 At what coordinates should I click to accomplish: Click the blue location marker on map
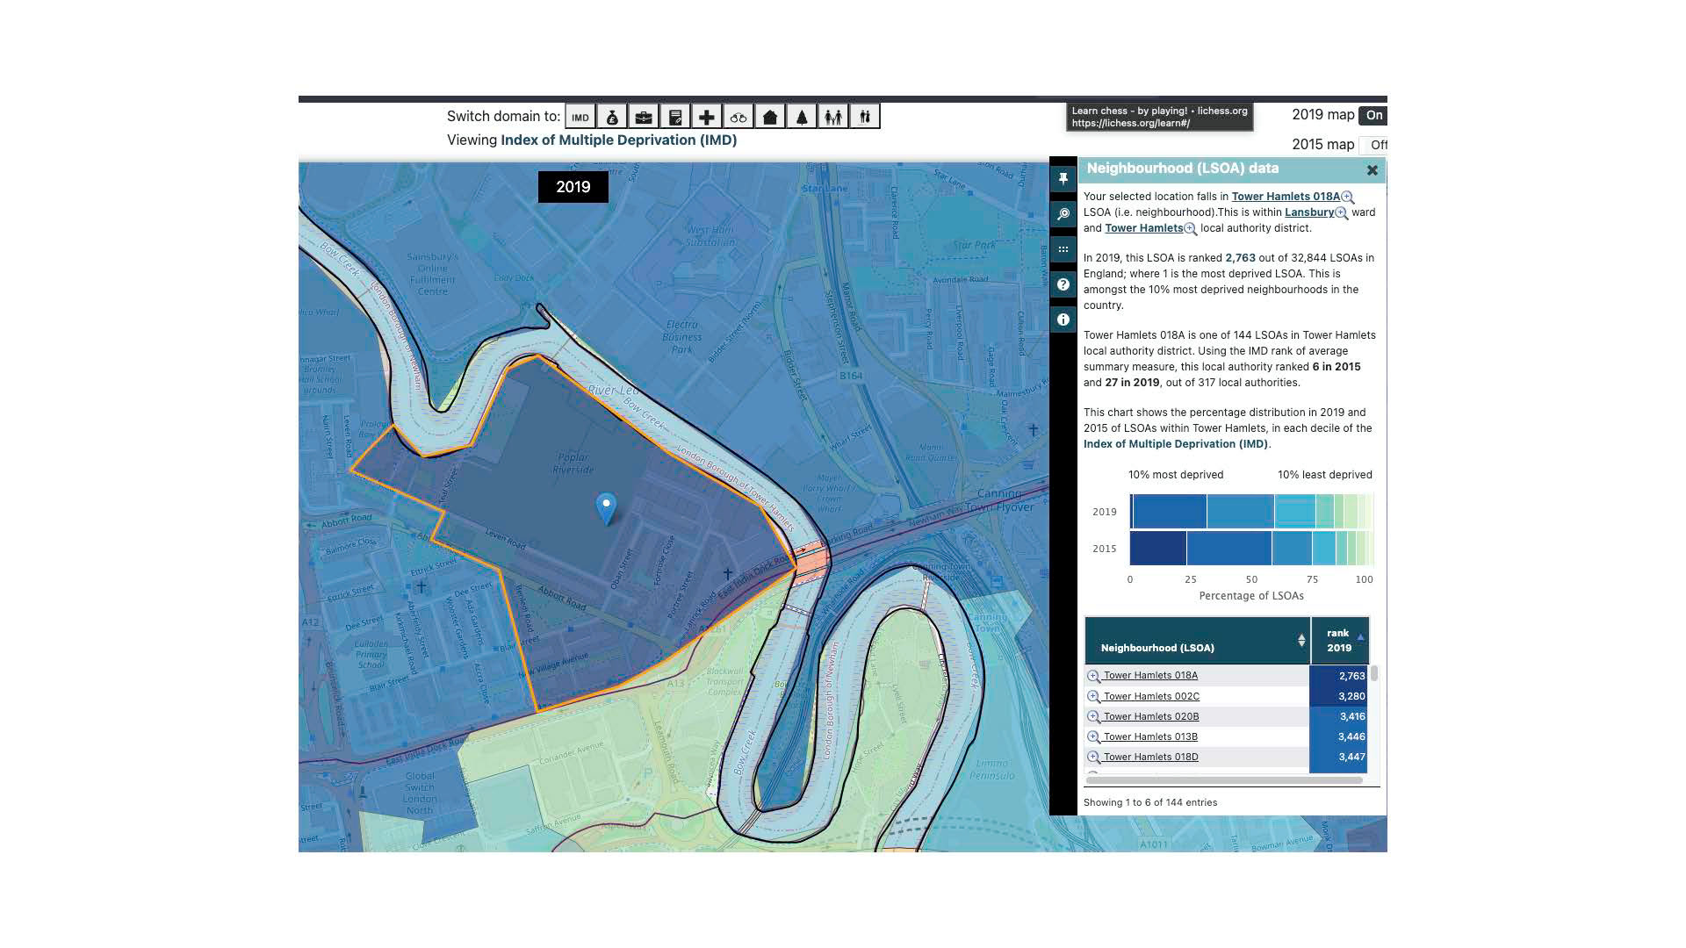tap(606, 507)
